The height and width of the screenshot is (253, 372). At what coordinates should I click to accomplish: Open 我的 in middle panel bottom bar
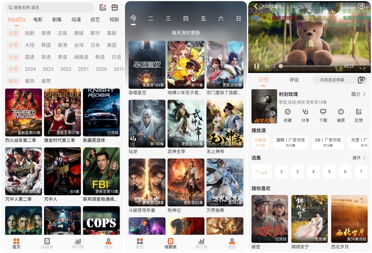232,244
